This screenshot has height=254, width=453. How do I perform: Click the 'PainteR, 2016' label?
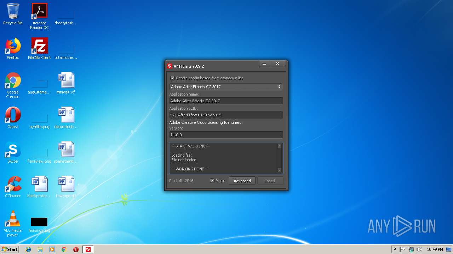tap(181, 181)
